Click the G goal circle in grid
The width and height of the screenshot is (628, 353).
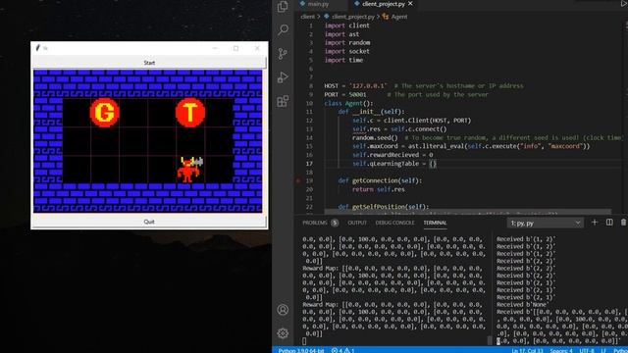(x=105, y=113)
